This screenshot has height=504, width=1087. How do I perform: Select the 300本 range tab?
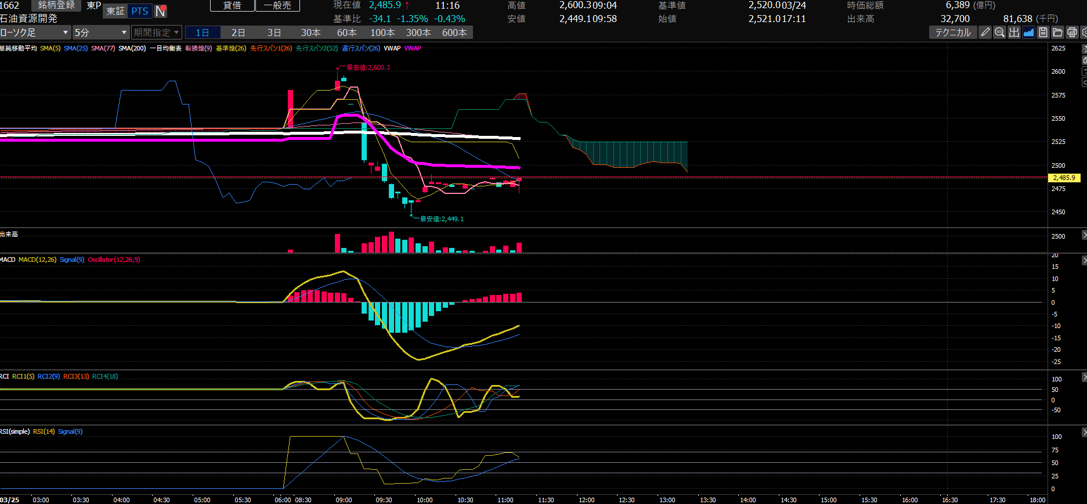(x=418, y=33)
